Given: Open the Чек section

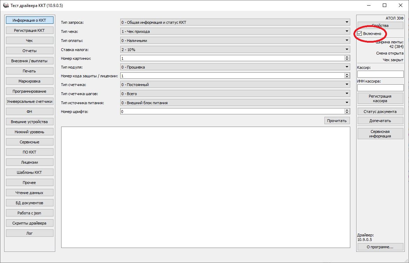Looking at the screenshot, I should (30, 41).
